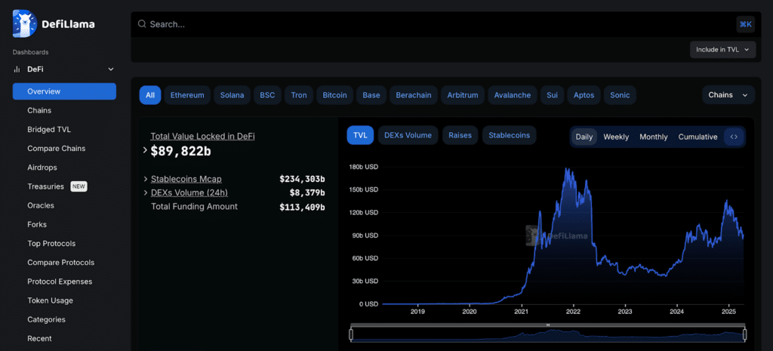Go to Chains in sidebar
Viewport: 773px width, 351px height.
(x=39, y=110)
